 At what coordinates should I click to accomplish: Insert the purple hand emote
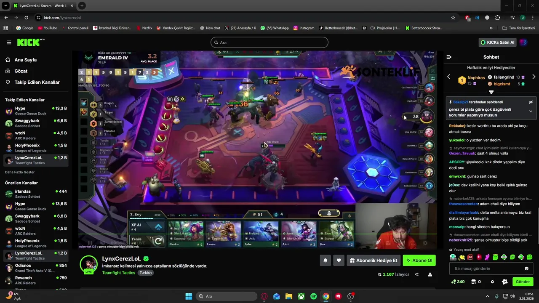487,257
